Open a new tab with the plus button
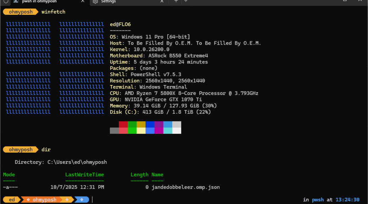 (x=176, y=1)
